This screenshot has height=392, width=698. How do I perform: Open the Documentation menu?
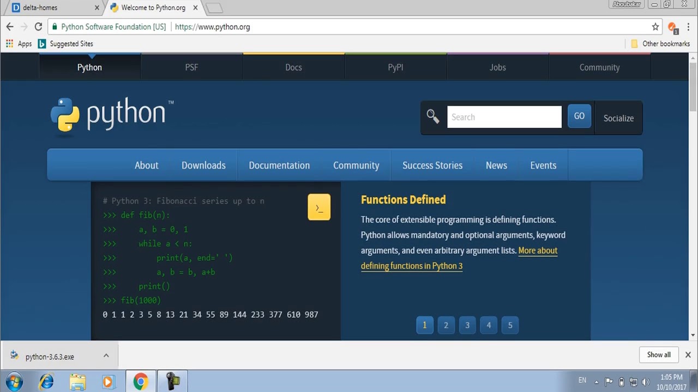(279, 165)
